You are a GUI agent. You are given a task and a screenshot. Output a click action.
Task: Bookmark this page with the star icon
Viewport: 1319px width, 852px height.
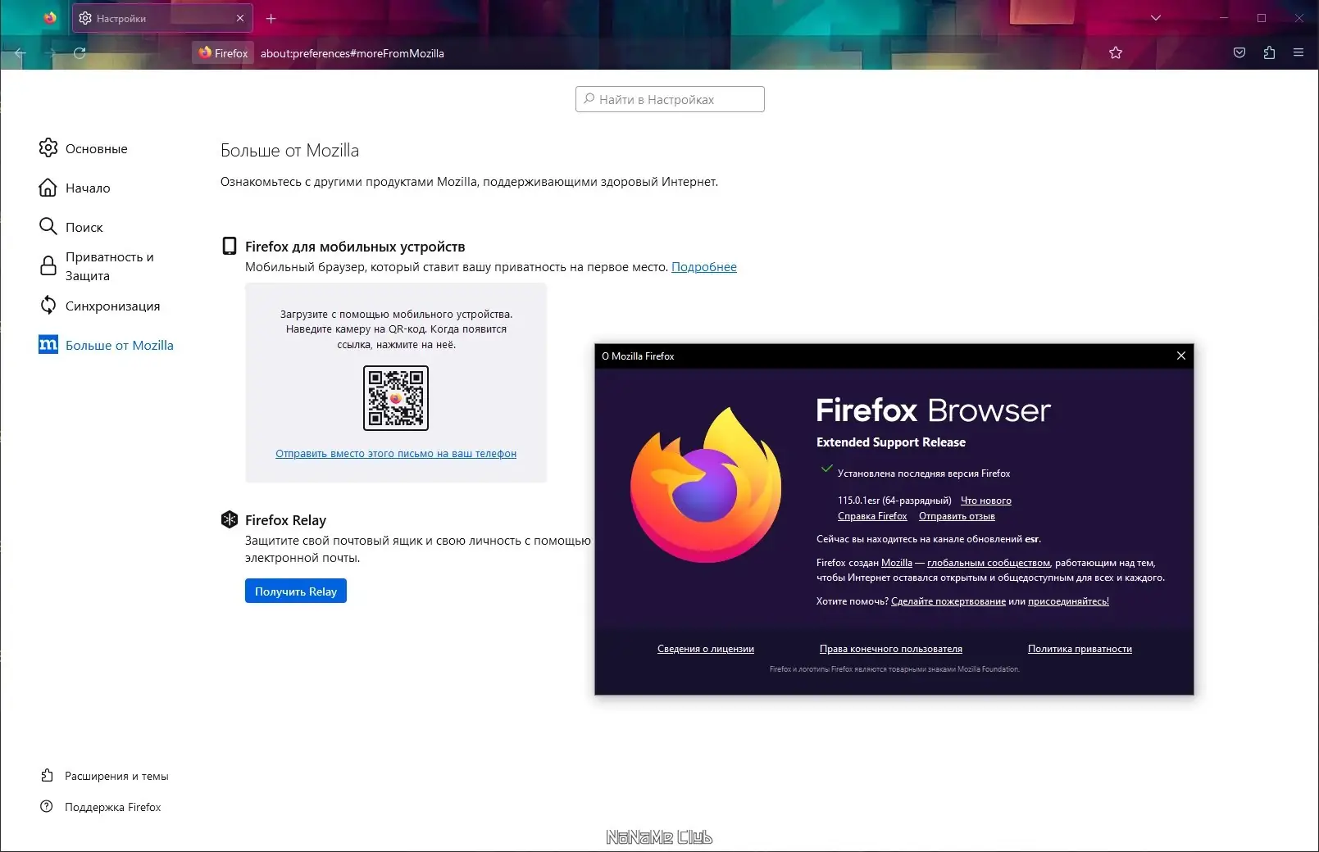[x=1116, y=53]
